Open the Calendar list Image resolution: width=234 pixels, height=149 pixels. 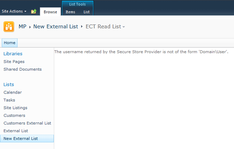[13, 93]
